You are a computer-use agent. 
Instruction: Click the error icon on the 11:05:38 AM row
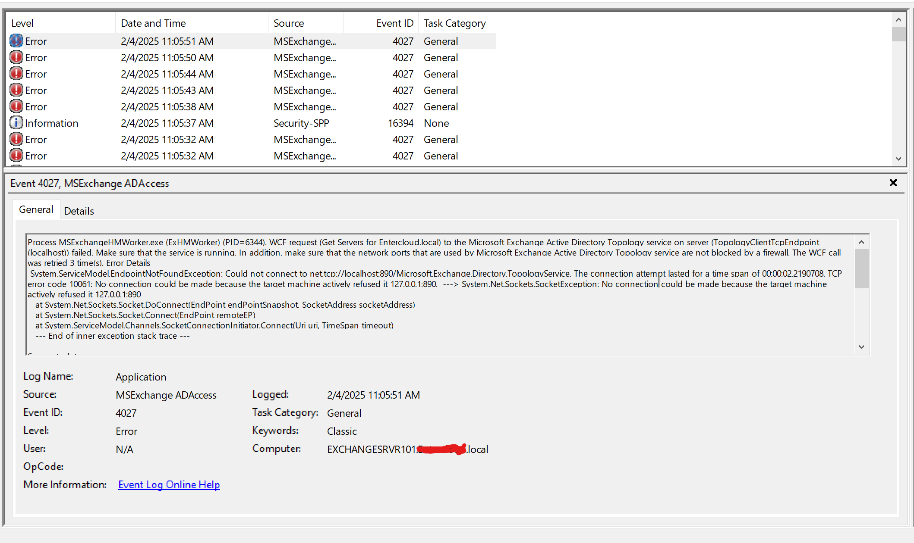tap(16, 106)
